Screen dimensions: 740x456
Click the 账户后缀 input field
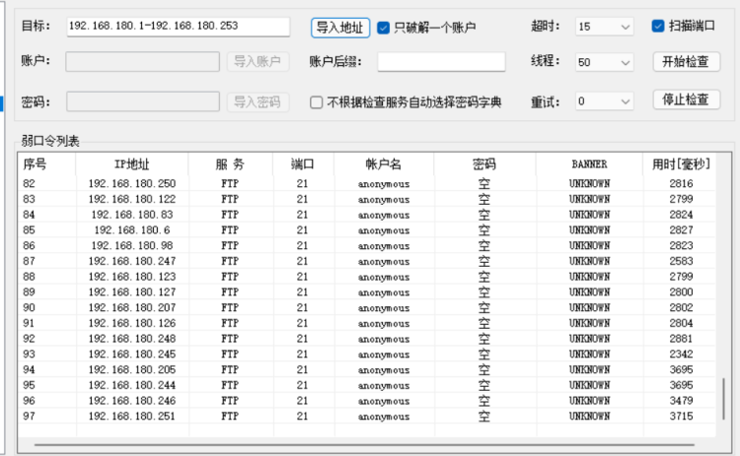[x=441, y=62]
